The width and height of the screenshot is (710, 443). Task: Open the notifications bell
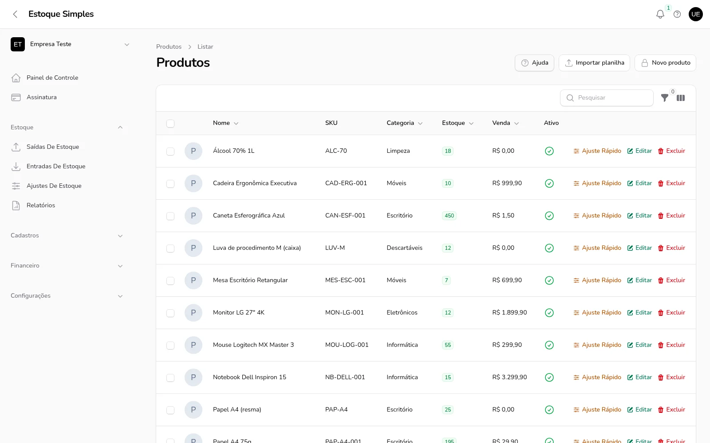click(660, 14)
